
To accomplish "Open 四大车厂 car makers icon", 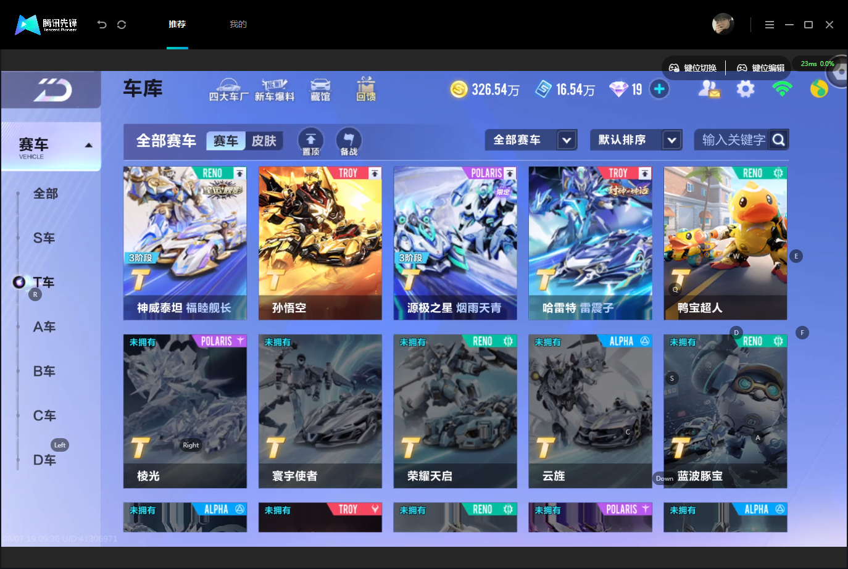I will (228, 89).
